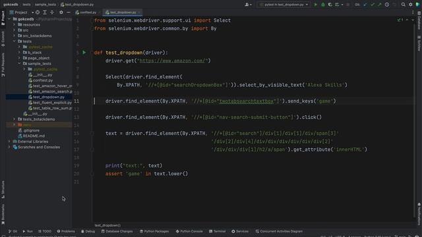Image resolution: width=422 pixels, height=237 pixels.
Task: Open test_amazon_search file in tree
Action: pyautogui.click(x=50, y=92)
